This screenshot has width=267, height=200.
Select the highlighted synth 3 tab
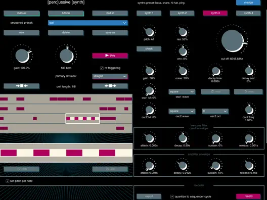(215, 13)
